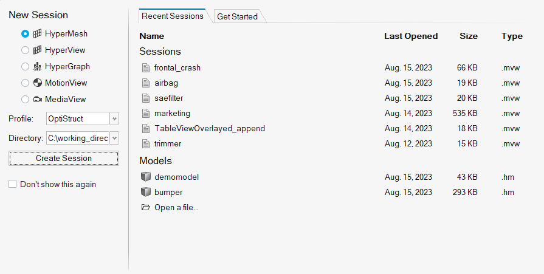Open the marketing session entry
Viewport: 544px width, 274px height.
pyautogui.click(x=172, y=113)
